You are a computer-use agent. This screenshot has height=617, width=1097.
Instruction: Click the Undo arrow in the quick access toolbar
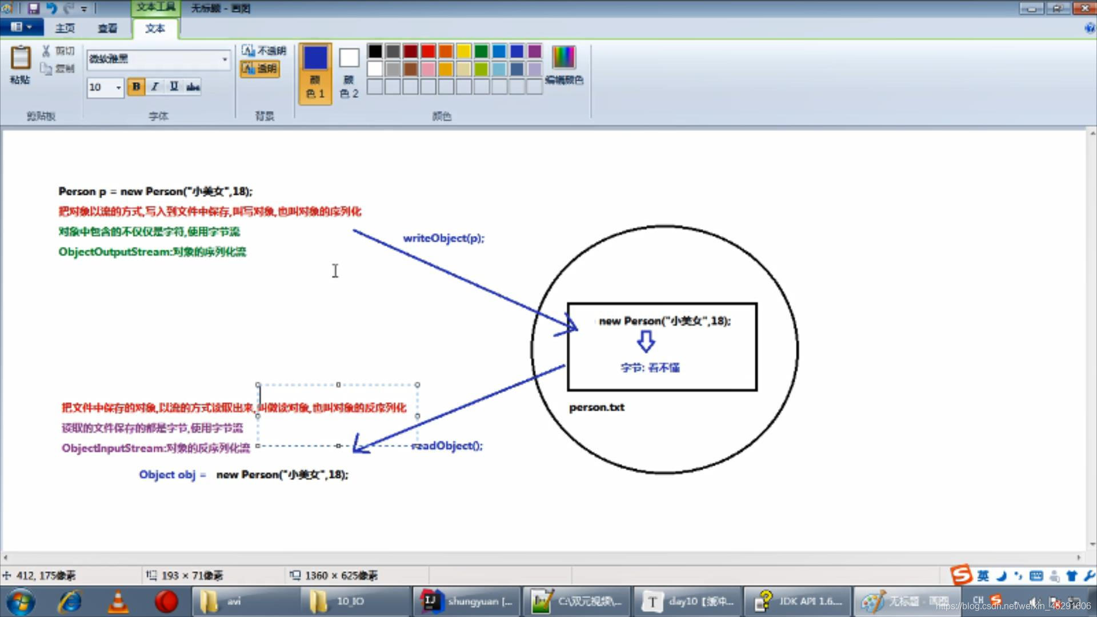point(51,8)
